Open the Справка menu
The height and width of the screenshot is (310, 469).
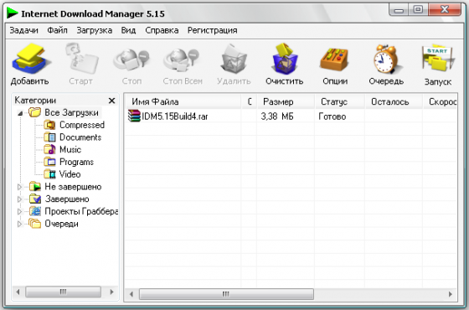pos(162,30)
